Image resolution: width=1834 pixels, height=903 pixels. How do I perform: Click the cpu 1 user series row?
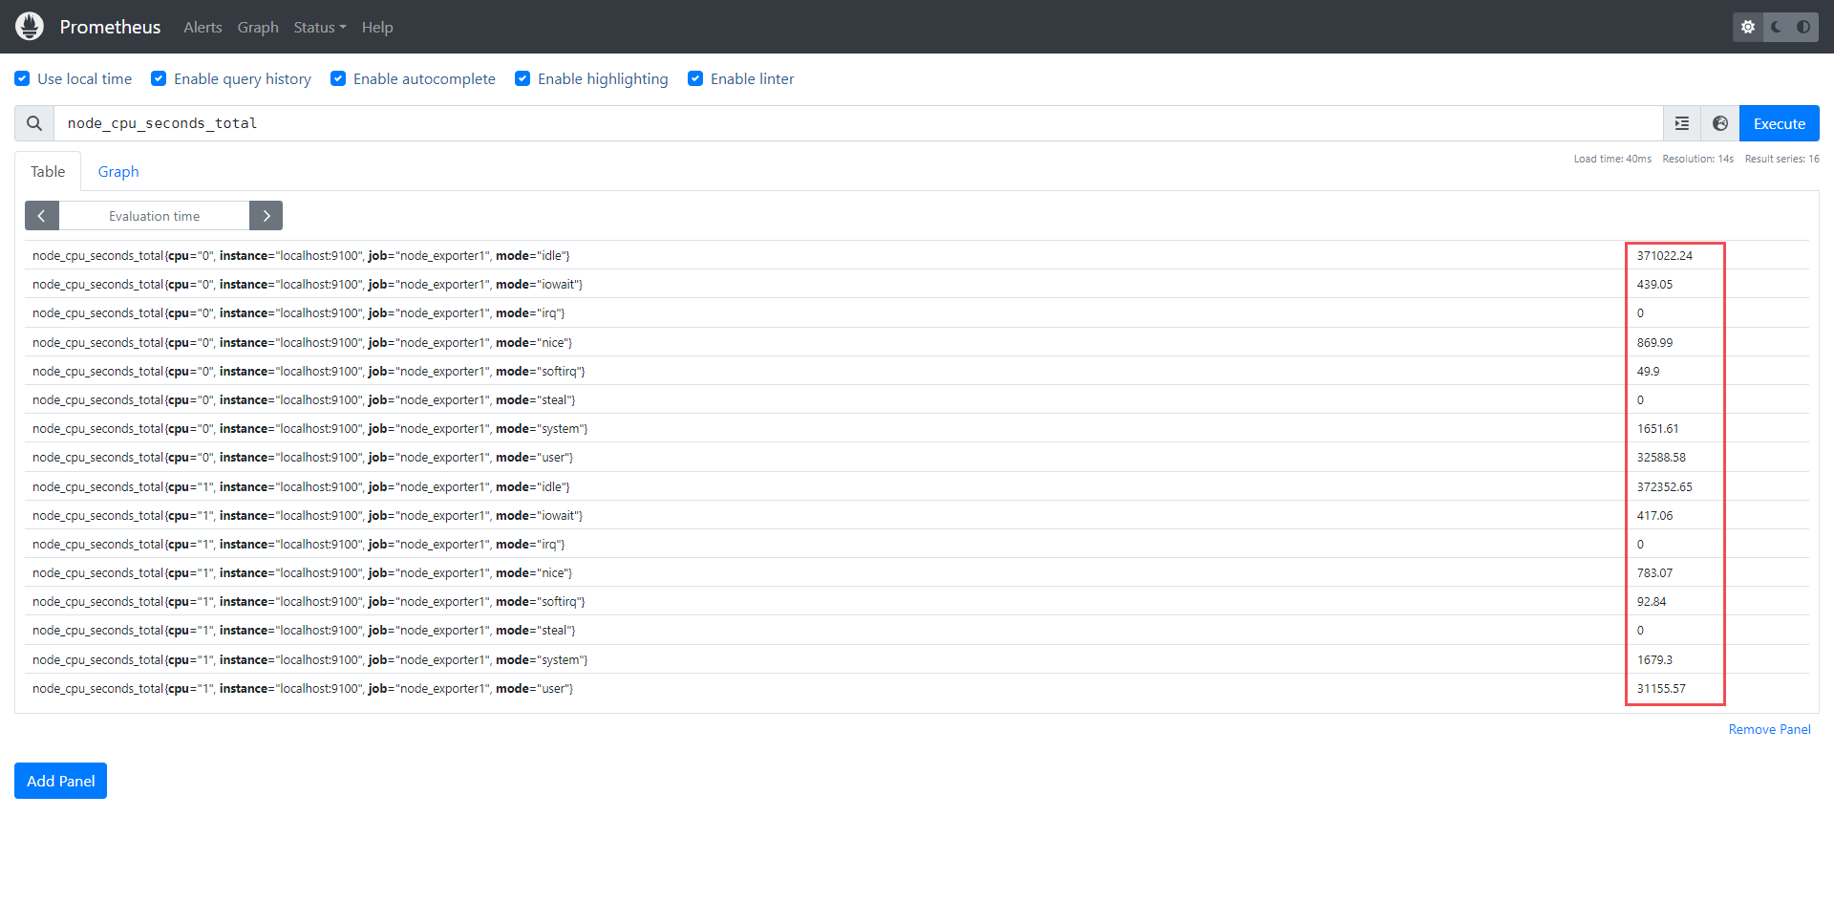917,688
